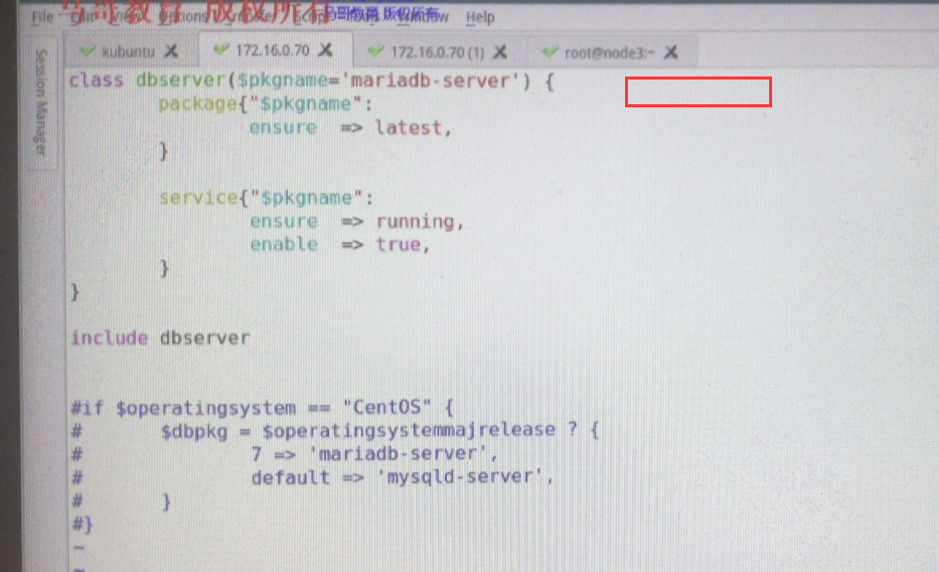Click the root@node3 tab checkmark icon
Viewport: 939px width, 572px height.
click(549, 53)
